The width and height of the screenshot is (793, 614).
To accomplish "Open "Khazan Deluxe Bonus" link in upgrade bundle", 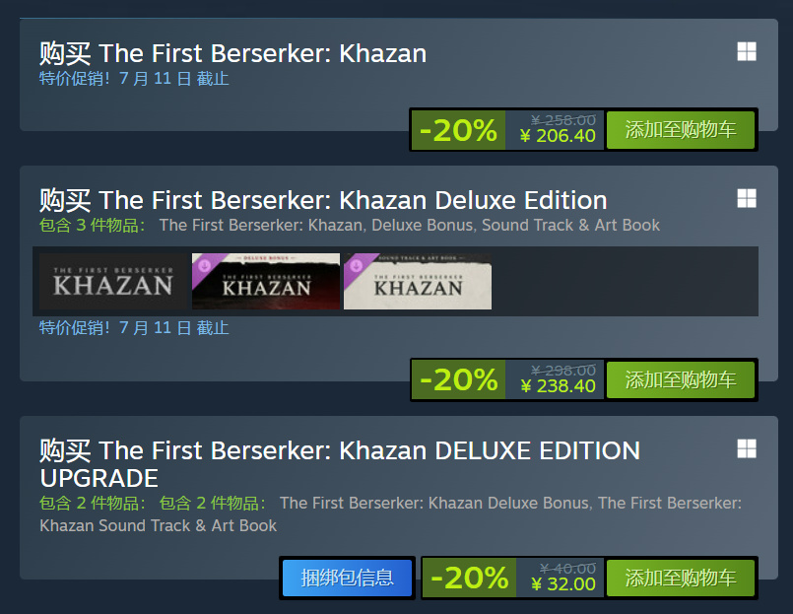I will click(433, 503).
